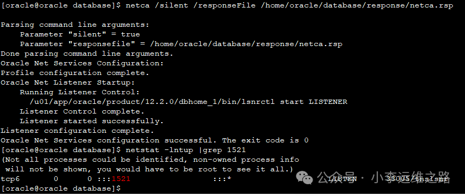Click the empty prompt on last line

coord(61,189)
